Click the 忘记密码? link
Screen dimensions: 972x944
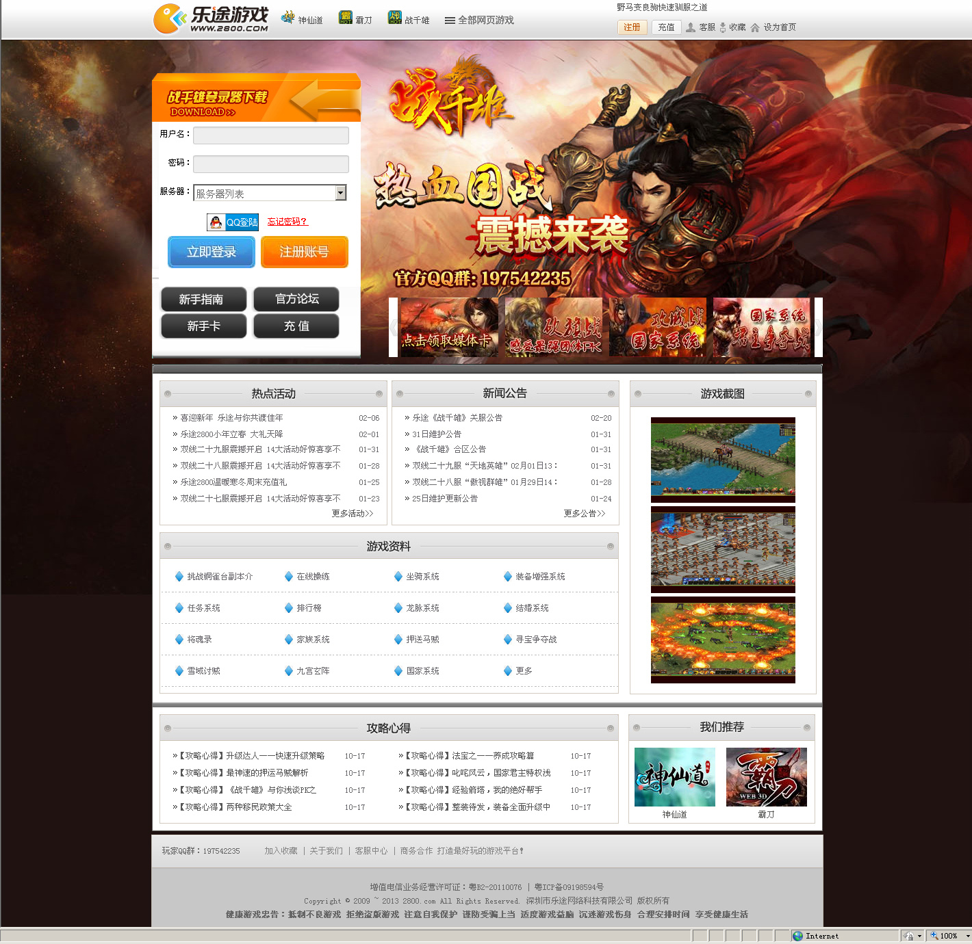[287, 222]
